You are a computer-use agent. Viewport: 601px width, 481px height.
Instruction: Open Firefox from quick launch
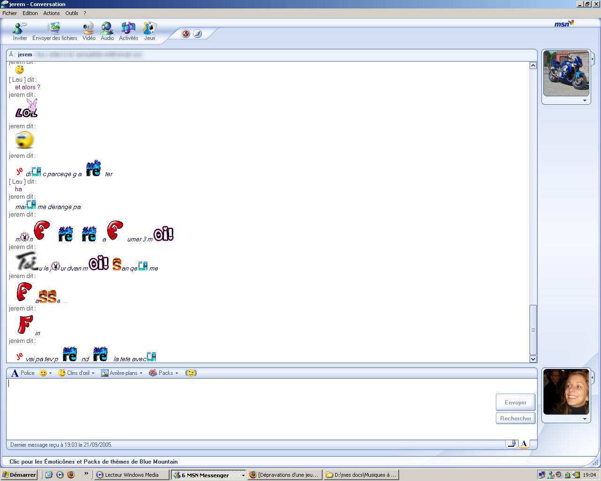point(71,475)
